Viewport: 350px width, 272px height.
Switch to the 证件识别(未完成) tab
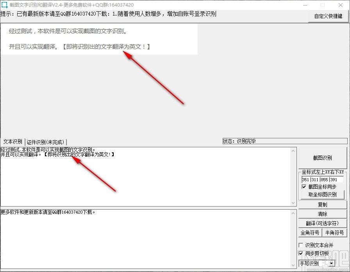click(46, 142)
